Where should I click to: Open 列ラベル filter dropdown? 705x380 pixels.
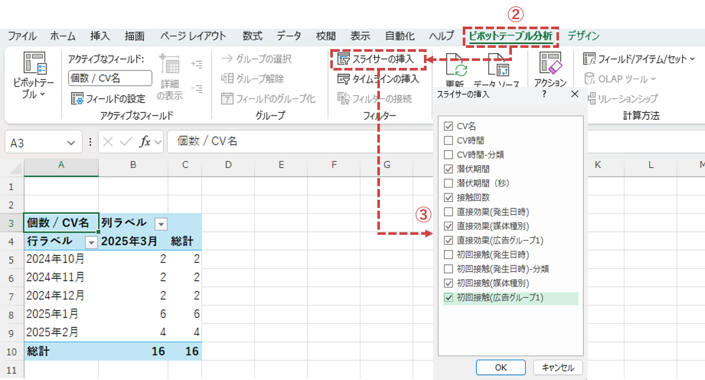pos(161,224)
